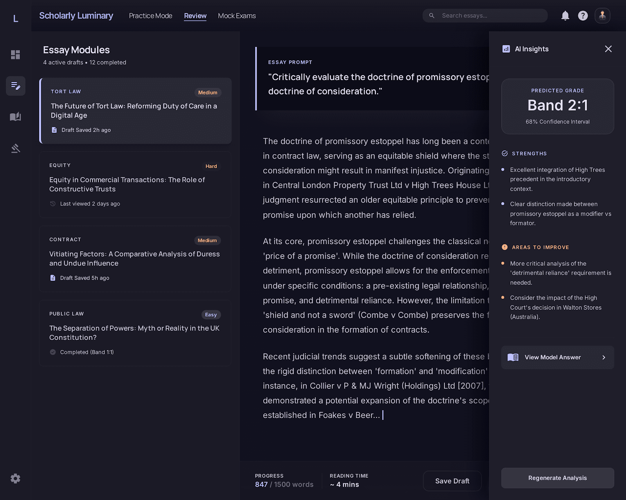The width and height of the screenshot is (626, 500).
Task: Go to Mock Exams tab
Action: tap(237, 16)
